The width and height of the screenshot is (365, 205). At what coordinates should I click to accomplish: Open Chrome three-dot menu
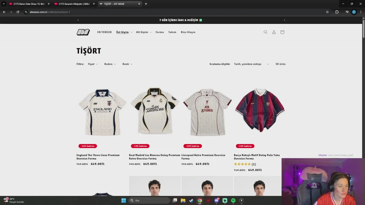click(x=361, y=12)
